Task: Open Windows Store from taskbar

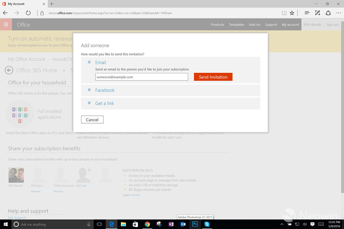Action: pyautogui.click(x=135, y=224)
